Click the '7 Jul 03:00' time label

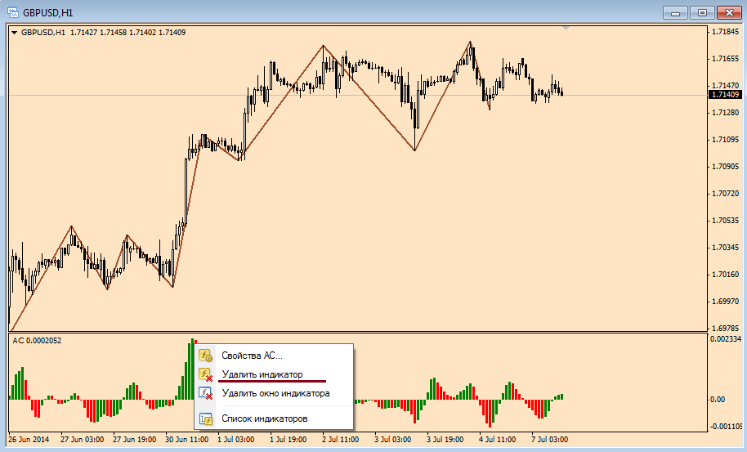coord(549,439)
